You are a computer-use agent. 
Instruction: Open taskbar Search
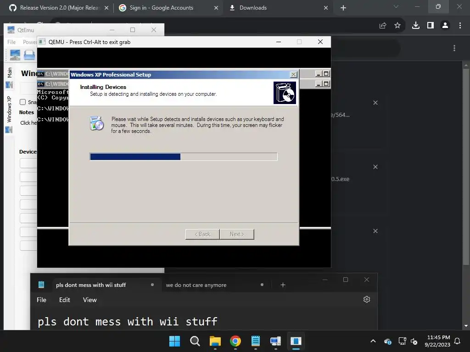(x=195, y=341)
